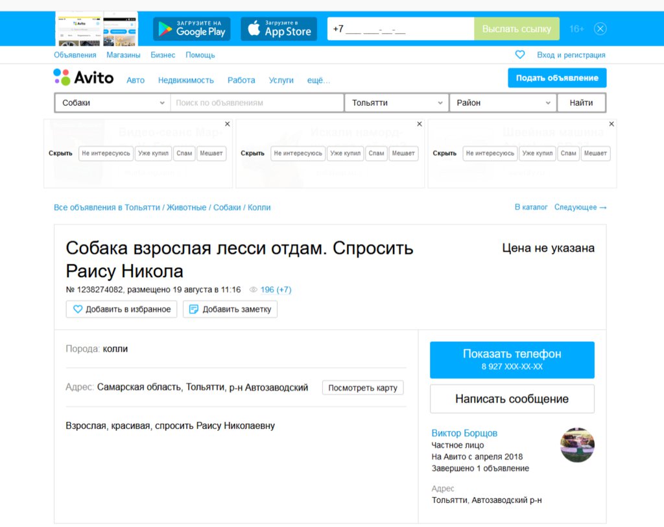The width and height of the screenshot is (664, 527).
Task: Select the Недвижимость category menu
Action: pos(186,80)
